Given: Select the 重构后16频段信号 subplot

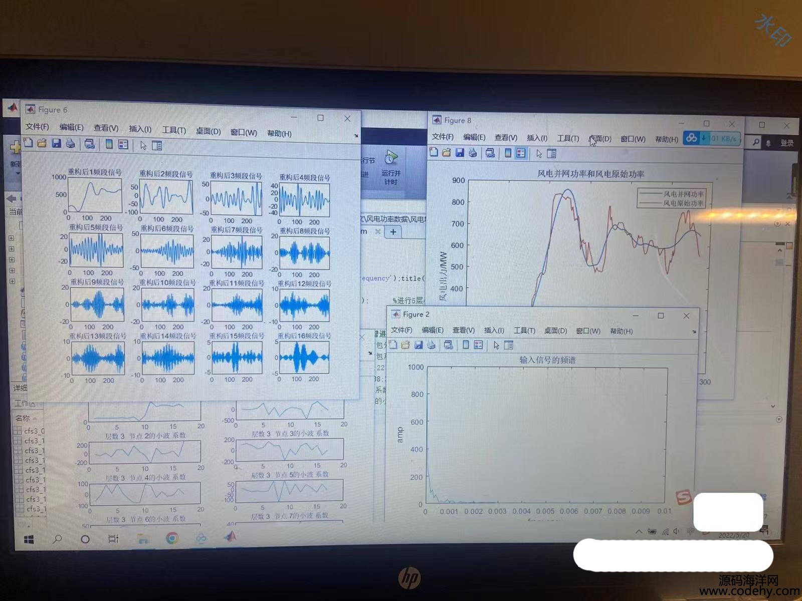Looking at the screenshot, I should pos(304,357).
